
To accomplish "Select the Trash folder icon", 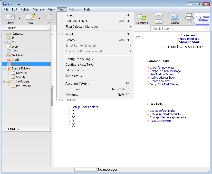I will (x=9, y=60).
